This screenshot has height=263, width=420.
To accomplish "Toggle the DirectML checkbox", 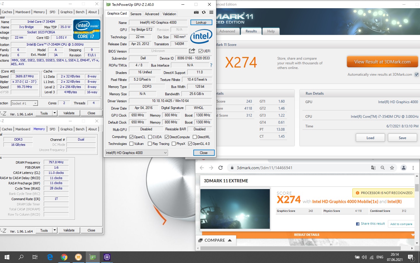I will click(195, 137).
